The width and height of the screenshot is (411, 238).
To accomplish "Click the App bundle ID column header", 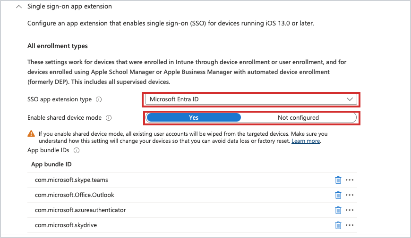I will coord(51,164).
